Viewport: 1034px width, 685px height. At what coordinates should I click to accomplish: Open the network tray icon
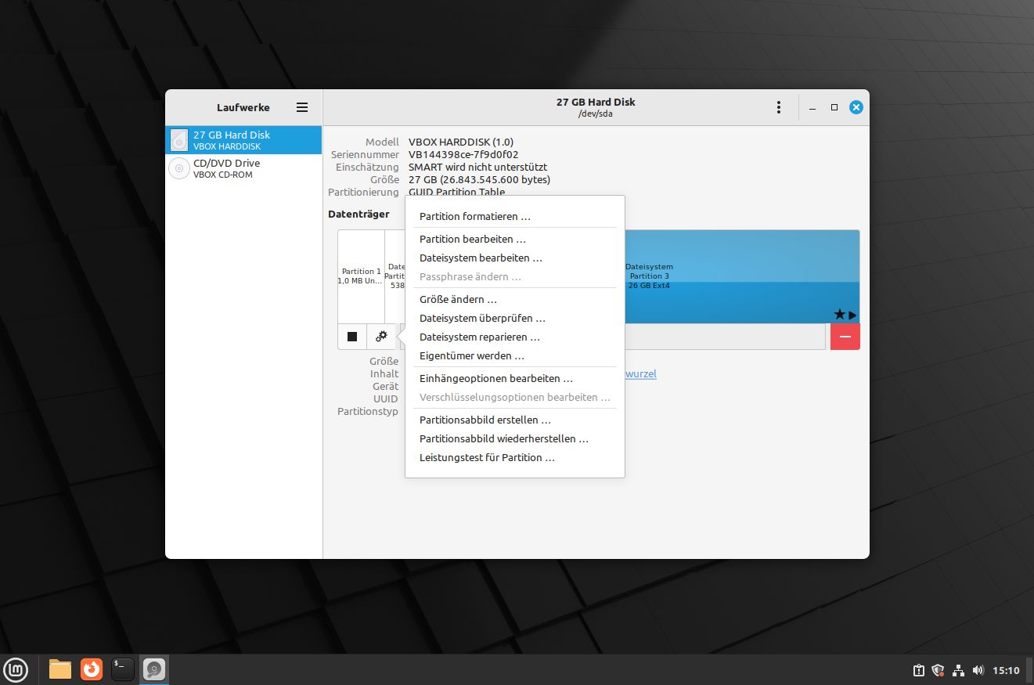[958, 670]
